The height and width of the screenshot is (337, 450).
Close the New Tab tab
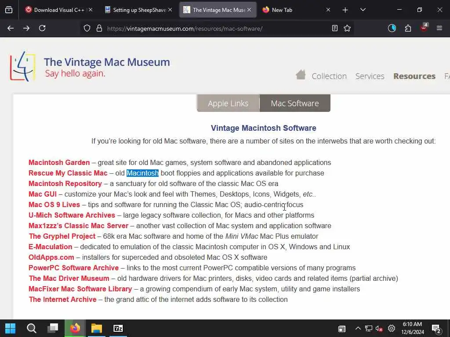click(x=328, y=10)
